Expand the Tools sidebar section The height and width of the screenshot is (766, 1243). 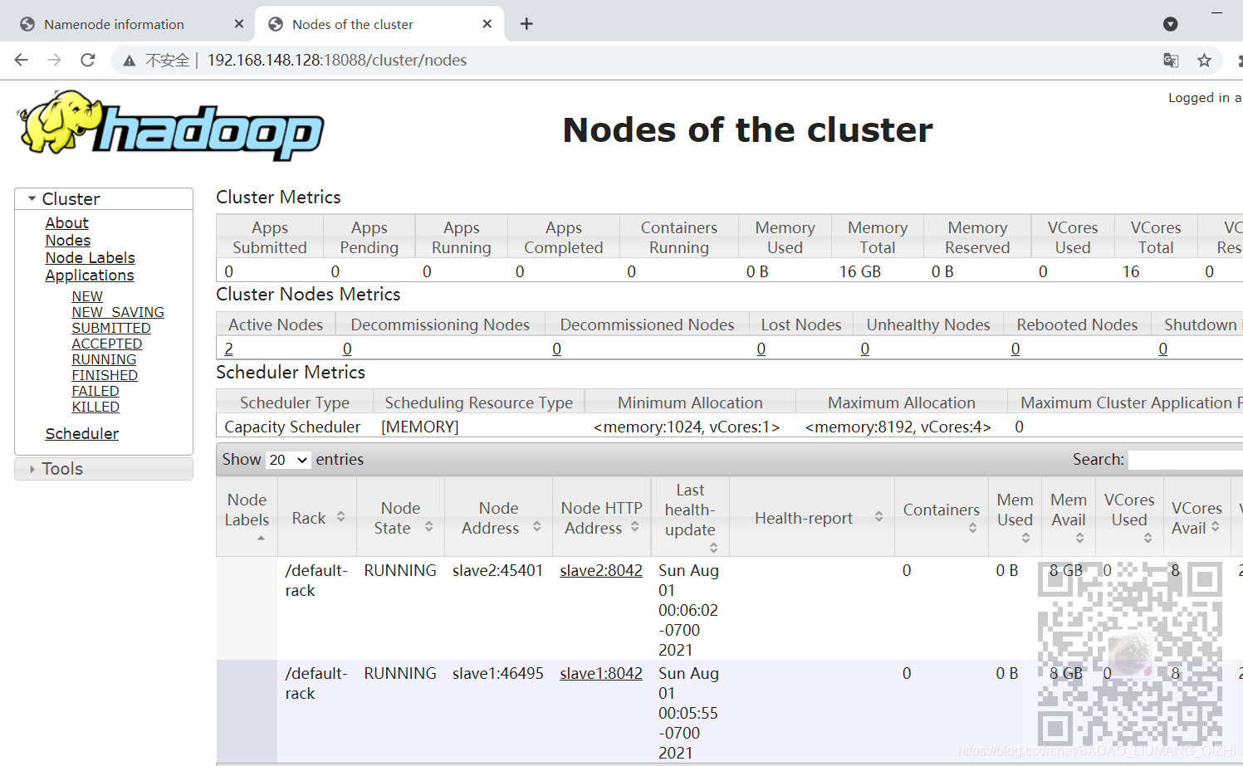point(104,469)
